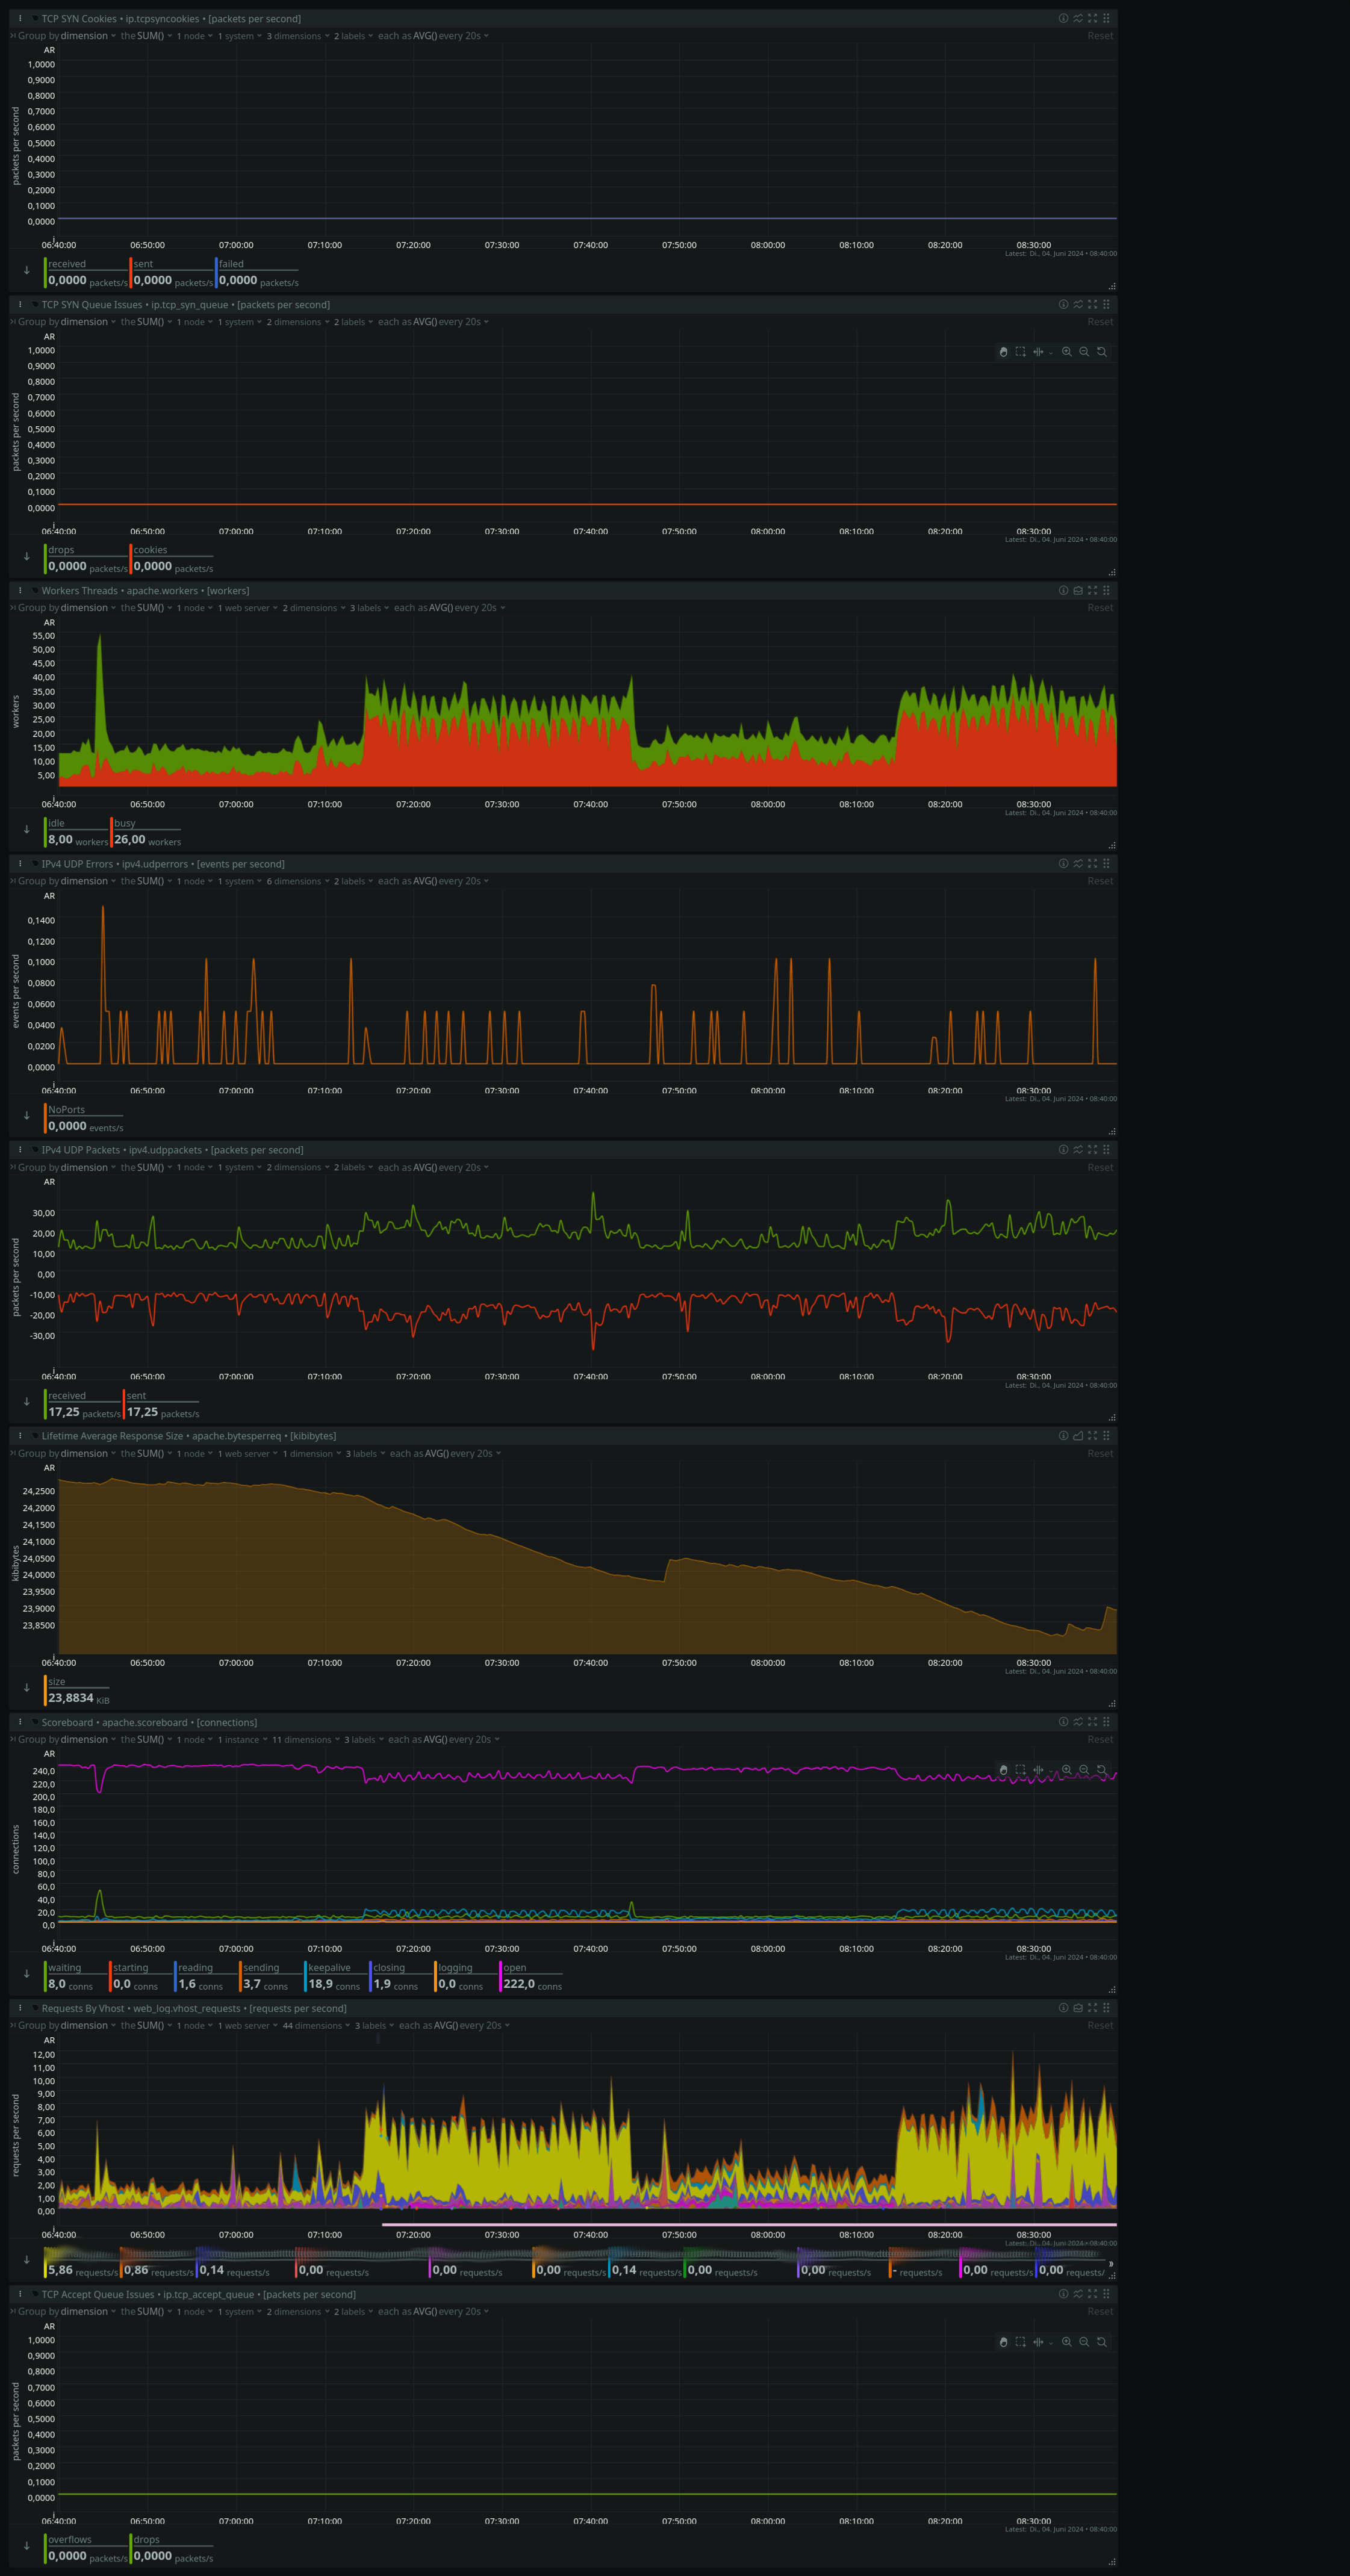This screenshot has width=1350, height=2576.
Task: Open info icon on Requests By Vhost chart
Action: tap(1063, 2007)
